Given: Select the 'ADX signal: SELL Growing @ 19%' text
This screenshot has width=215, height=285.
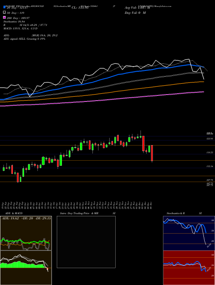Looking at the screenshot, I should (x=24, y=39).
